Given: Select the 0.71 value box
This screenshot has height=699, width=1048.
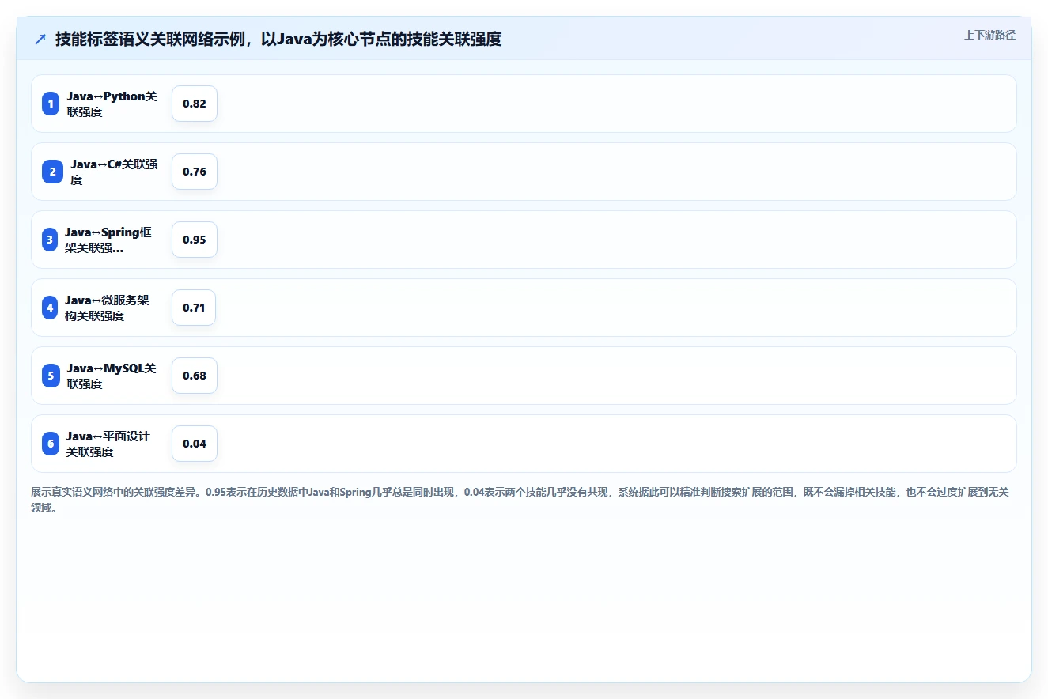Looking at the screenshot, I should (194, 308).
